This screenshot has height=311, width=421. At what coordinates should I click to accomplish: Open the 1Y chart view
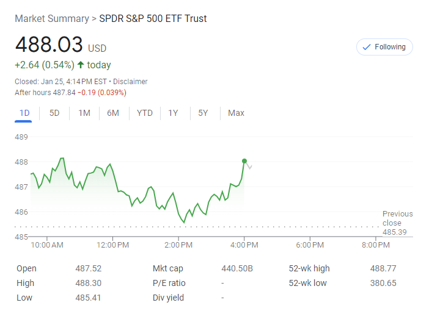[173, 113]
